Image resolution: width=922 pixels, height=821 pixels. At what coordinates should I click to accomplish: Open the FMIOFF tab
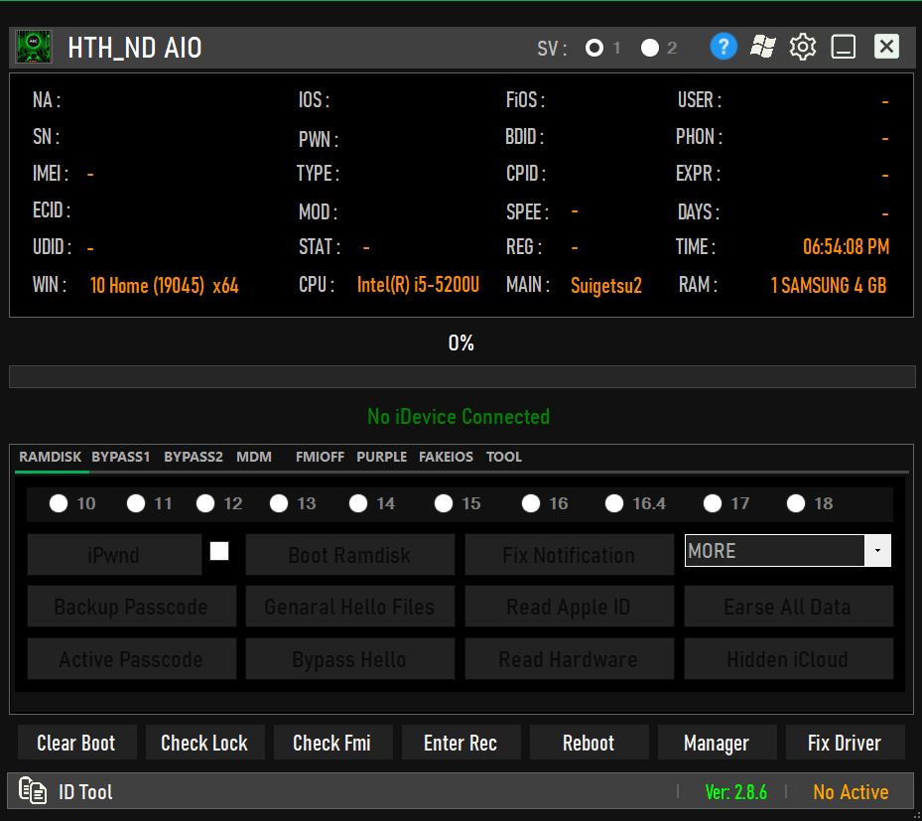pyautogui.click(x=320, y=457)
